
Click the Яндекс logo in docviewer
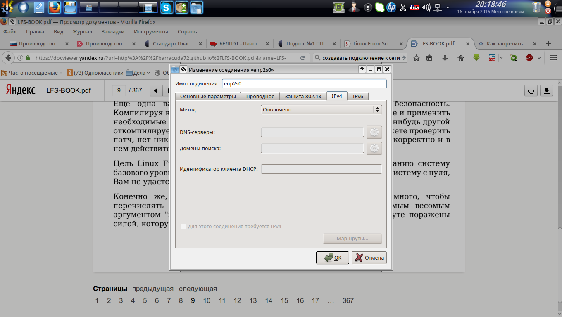21,90
